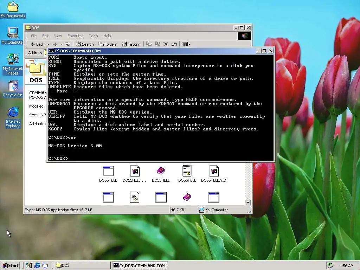
Task: Open the File menu
Action: (34, 36)
